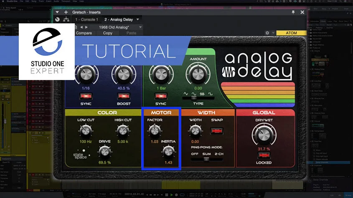The height and width of the screenshot is (198, 353).
Task: Click the Dry/Wet knob
Action: 264,135
